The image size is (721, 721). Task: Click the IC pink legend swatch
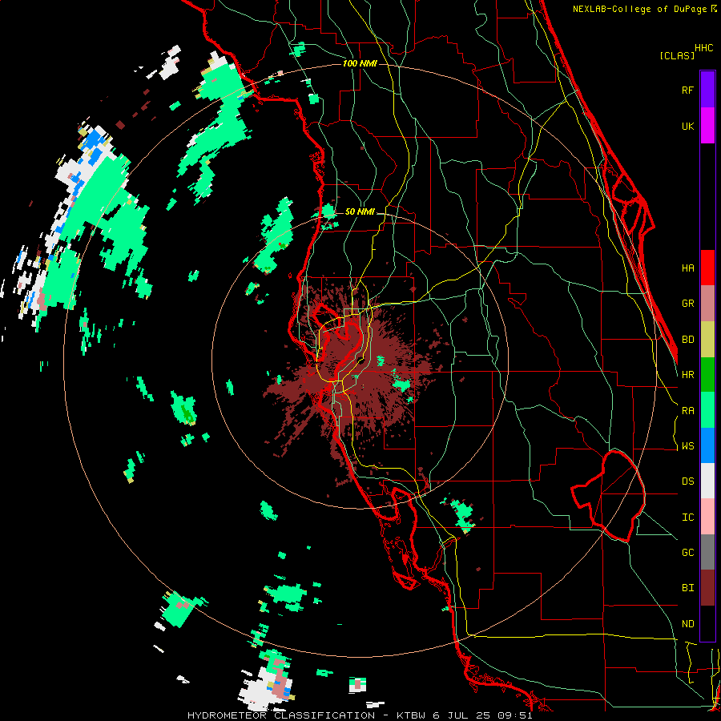pyautogui.click(x=707, y=517)
